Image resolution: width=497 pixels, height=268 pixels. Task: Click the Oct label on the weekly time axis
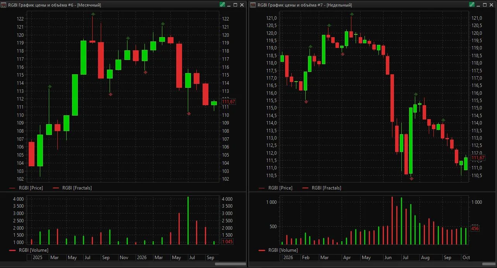click(x=466, y=258)
